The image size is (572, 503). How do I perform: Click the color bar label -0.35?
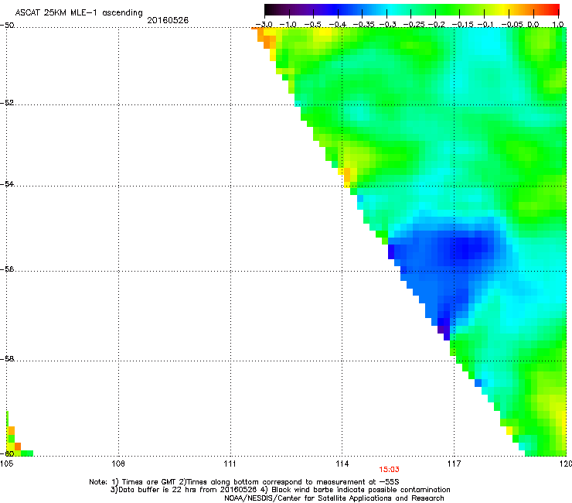363,24
